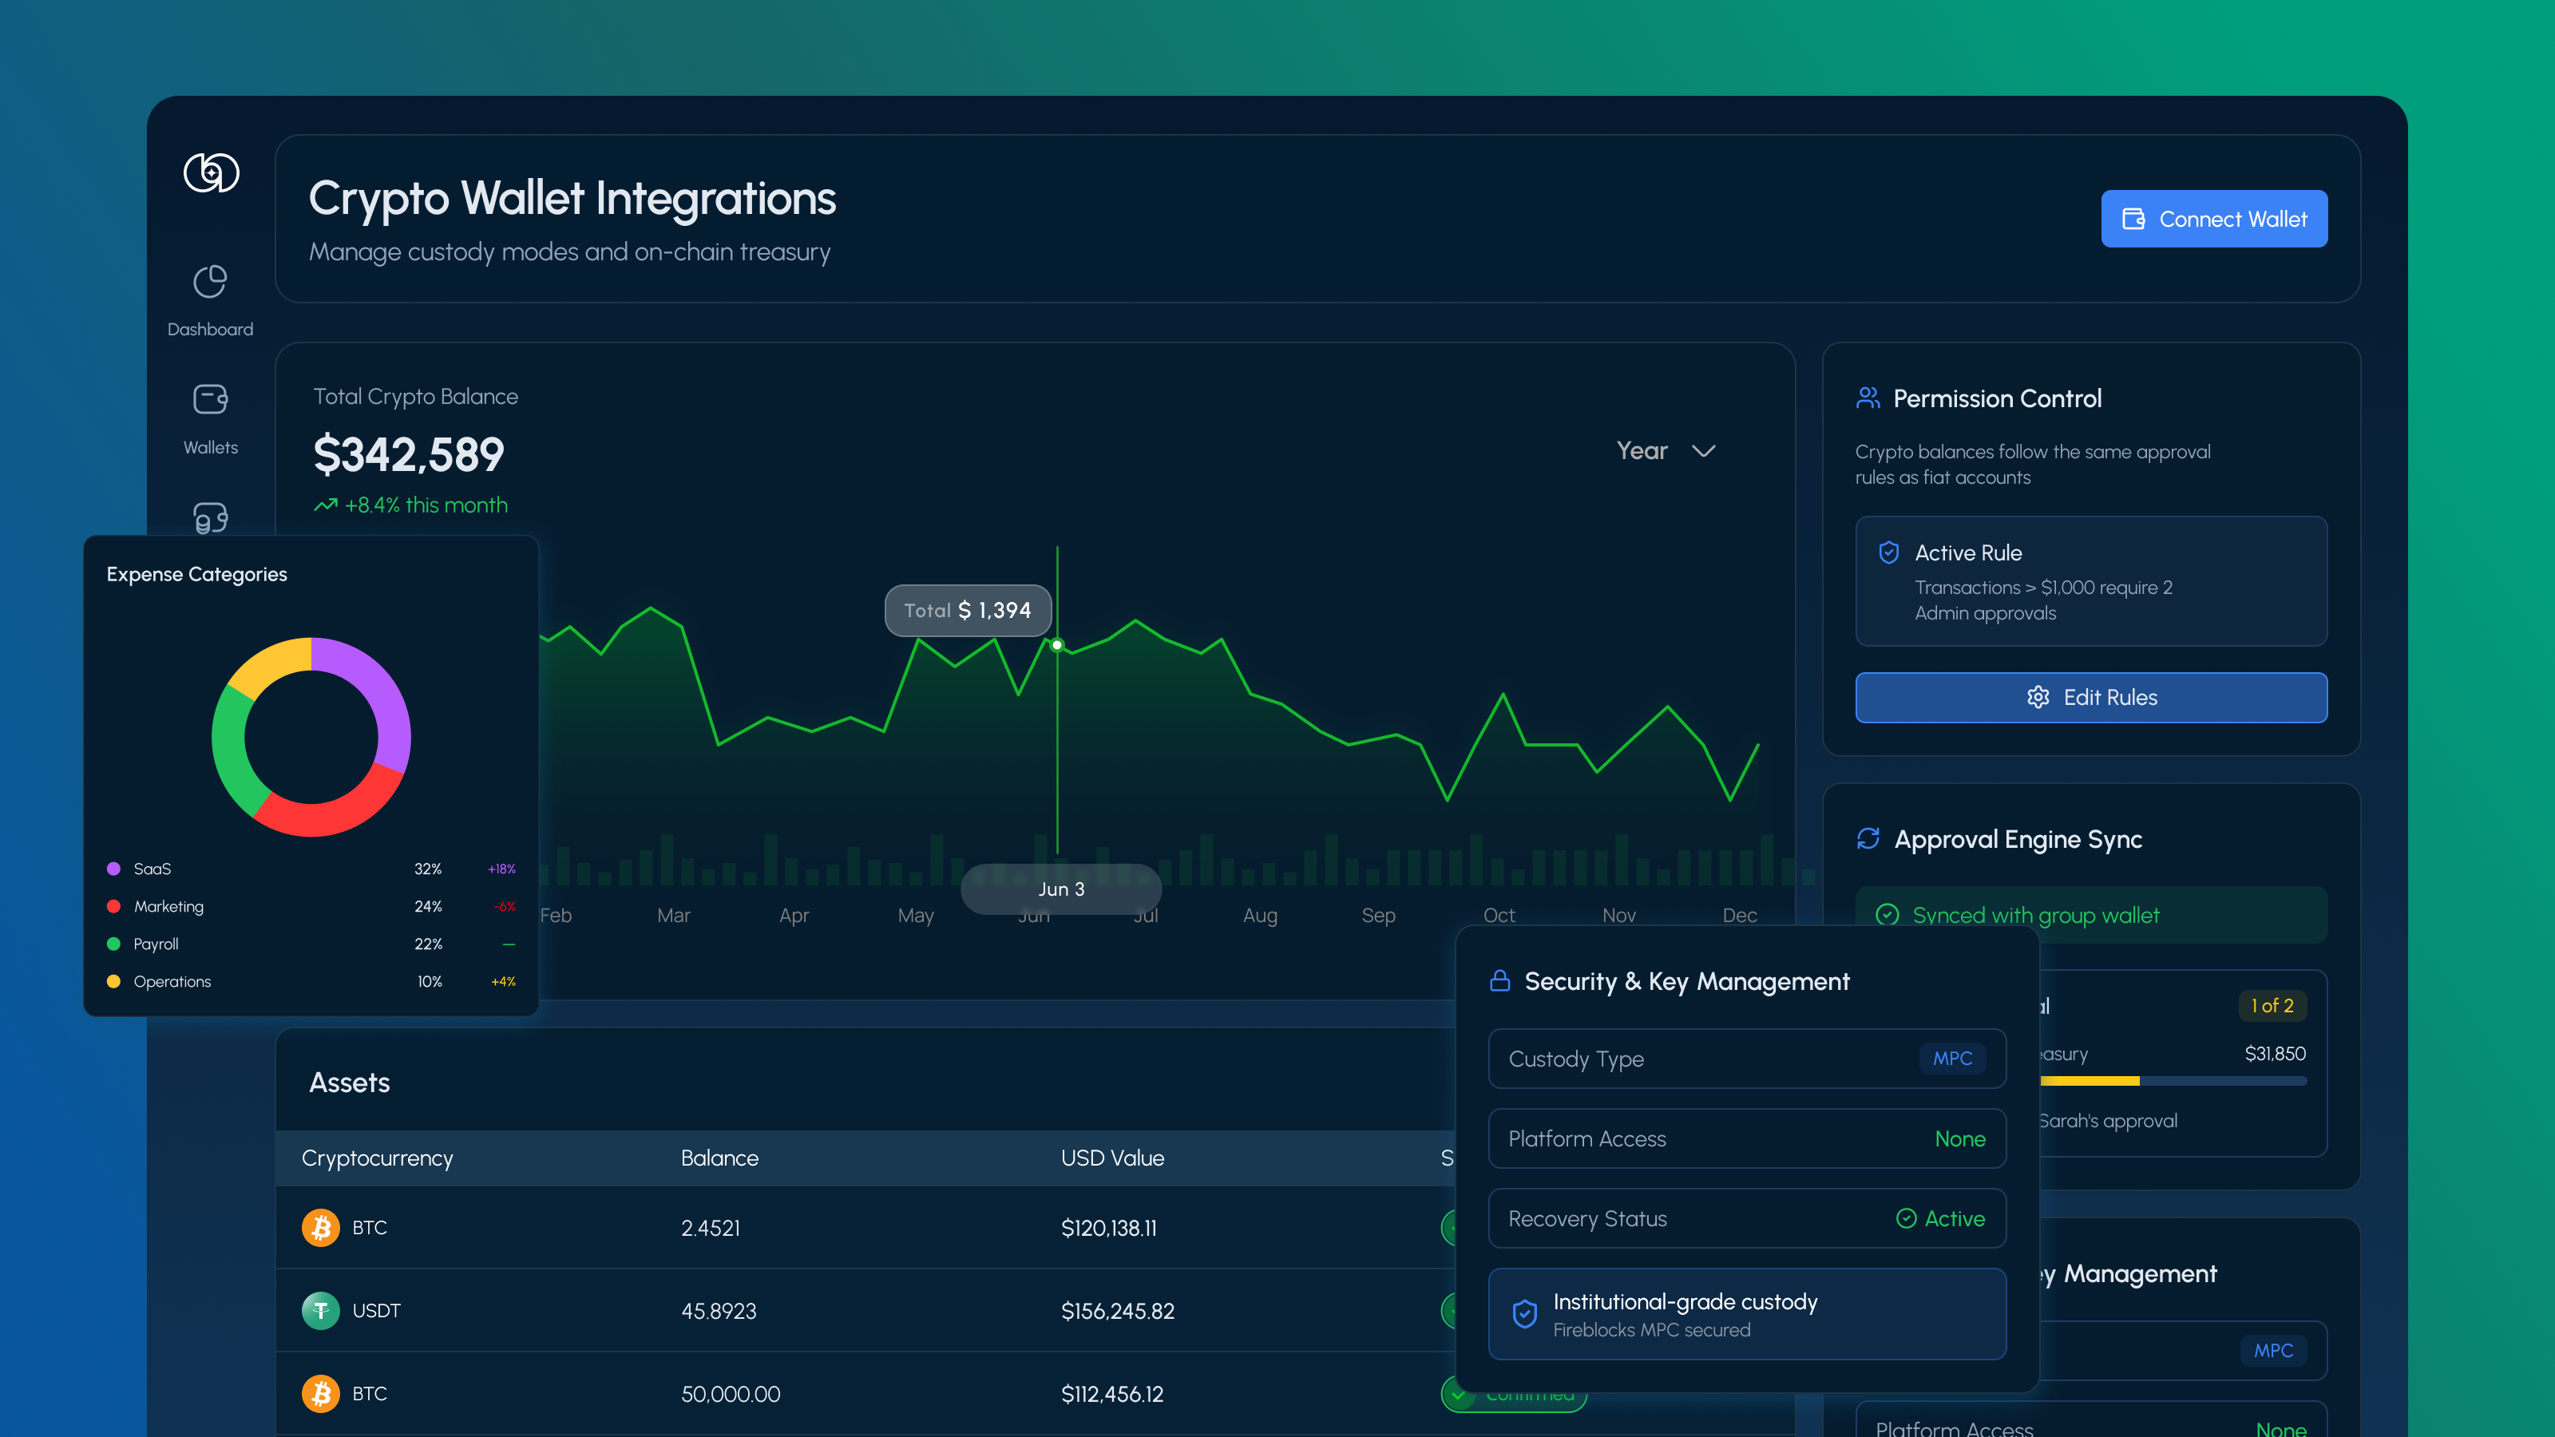This screenshot has height=1437, width=2555.
Task: Click the Wallets wallet icon in sidebar
Action: pyautogui.click(x=210, y=398)
